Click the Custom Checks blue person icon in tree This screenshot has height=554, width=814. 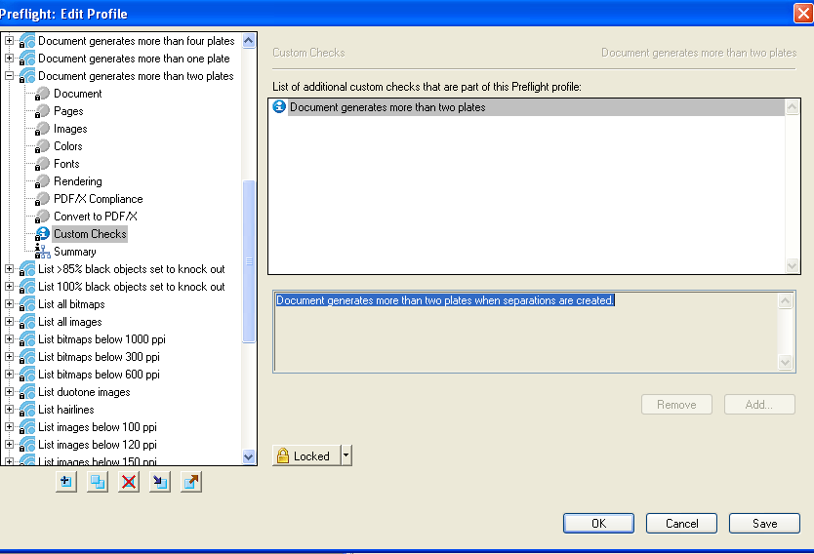(42, 234)
